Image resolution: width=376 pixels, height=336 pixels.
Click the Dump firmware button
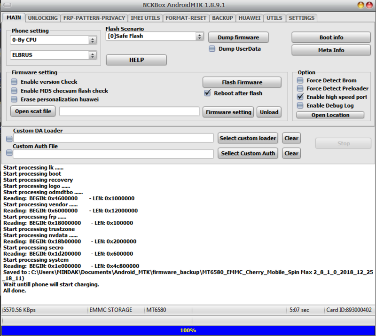238,38
